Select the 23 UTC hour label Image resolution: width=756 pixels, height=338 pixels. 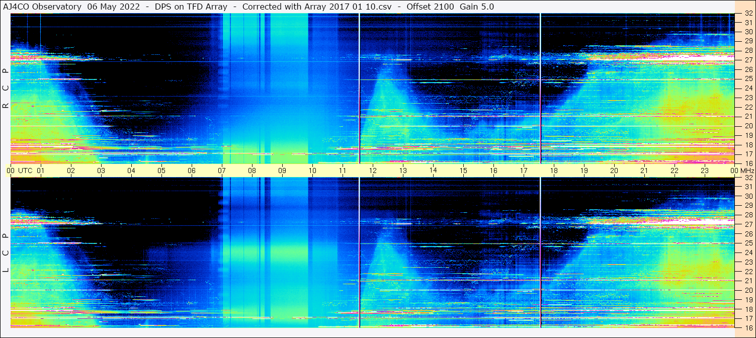705,171
